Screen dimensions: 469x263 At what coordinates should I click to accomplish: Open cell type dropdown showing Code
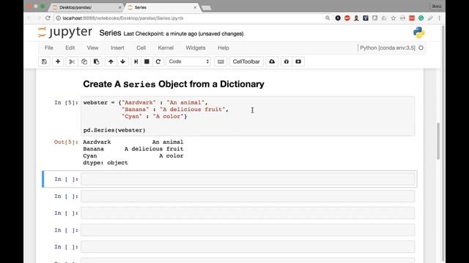188,61
